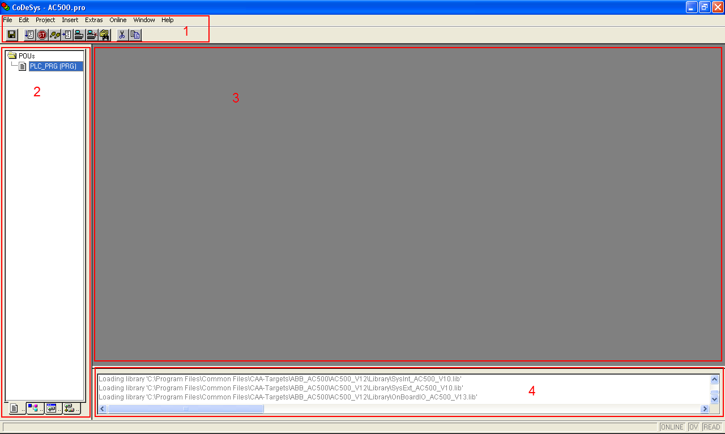The height and width of the screenshot is (434, 725).
Task: Click the Copy pages icon
Action: pos(135,35)
